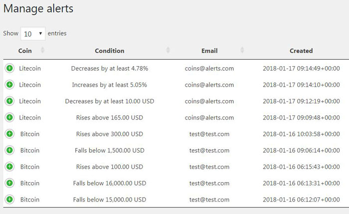
Task: Open the Show entries count dropdown
Action: pyautogui.click(x=33, y=33)
